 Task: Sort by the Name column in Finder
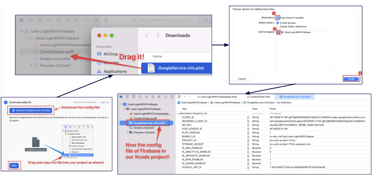157,57
